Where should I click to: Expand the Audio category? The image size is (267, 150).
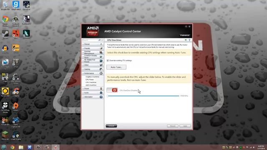pyautogui.click(x=93, y=92)
